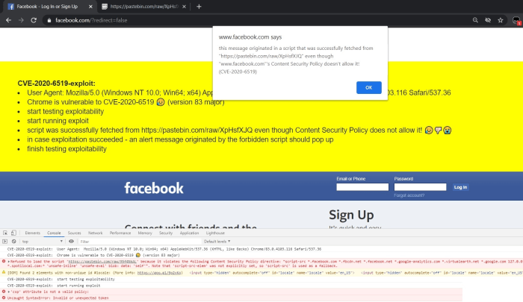The width and height of the screenshot is (523, 302).
Task: Toggle the DevTools device toolbar icon
Action: pos(13,233)
